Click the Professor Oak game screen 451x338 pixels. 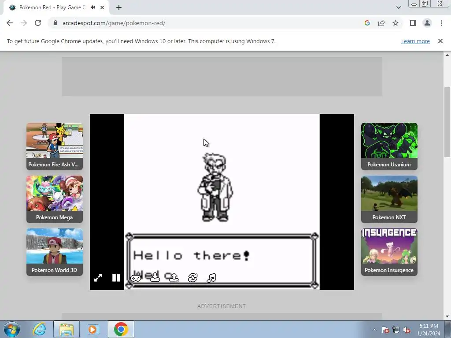(222, 202)
